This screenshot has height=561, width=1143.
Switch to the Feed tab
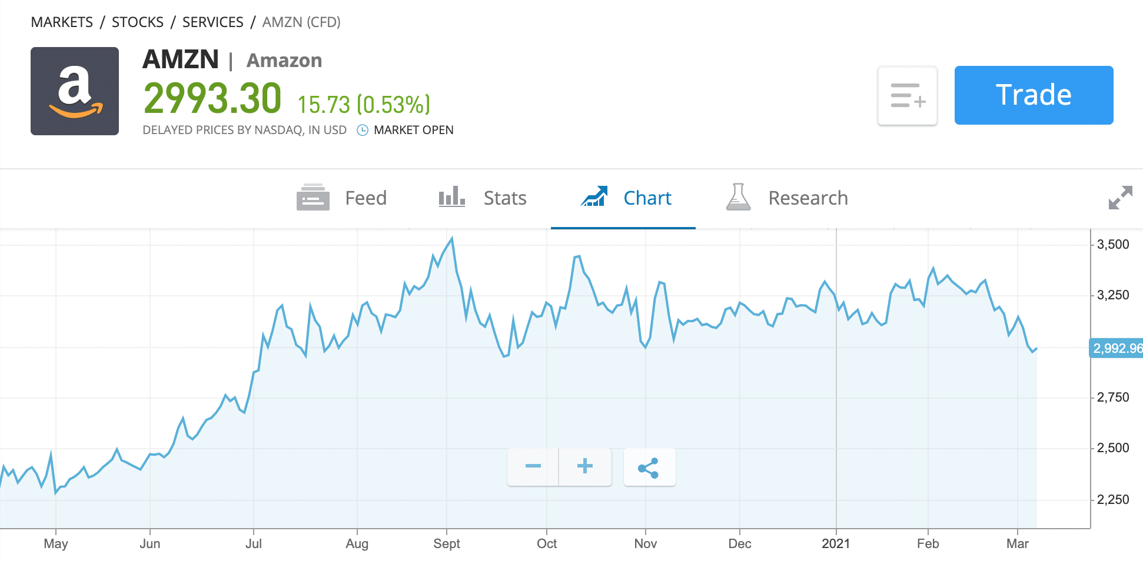[x=341, y=198]
